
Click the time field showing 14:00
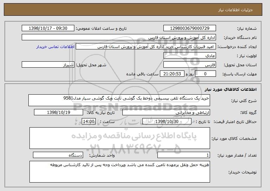89,122
